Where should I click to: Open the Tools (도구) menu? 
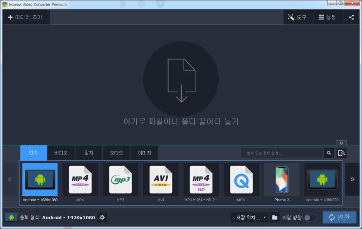pyautogui.click(x=298, y=17)
